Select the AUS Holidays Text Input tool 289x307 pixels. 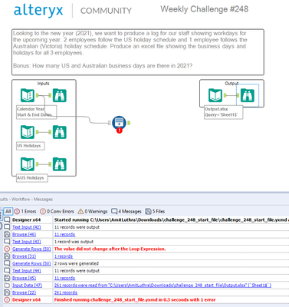pyautogui.click(x=28, y=164)
